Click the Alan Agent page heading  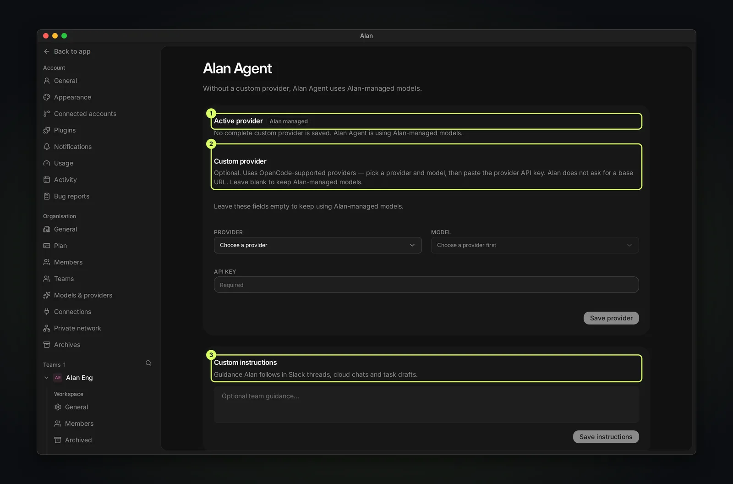(x=237, y=68)
